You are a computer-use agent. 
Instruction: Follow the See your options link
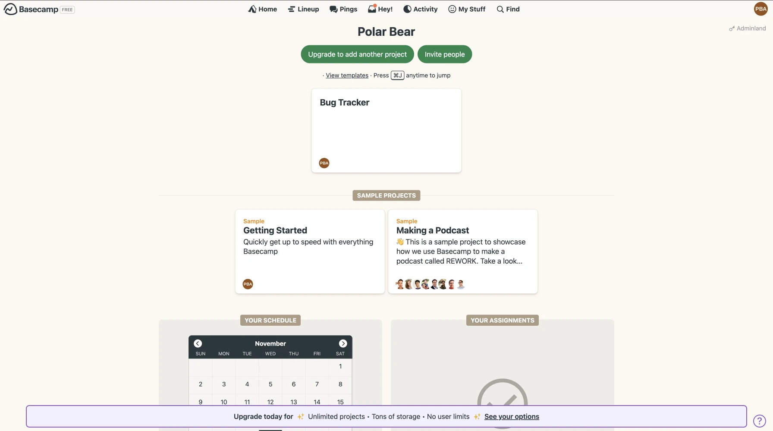pyautogui.click(x=512, y=416)
